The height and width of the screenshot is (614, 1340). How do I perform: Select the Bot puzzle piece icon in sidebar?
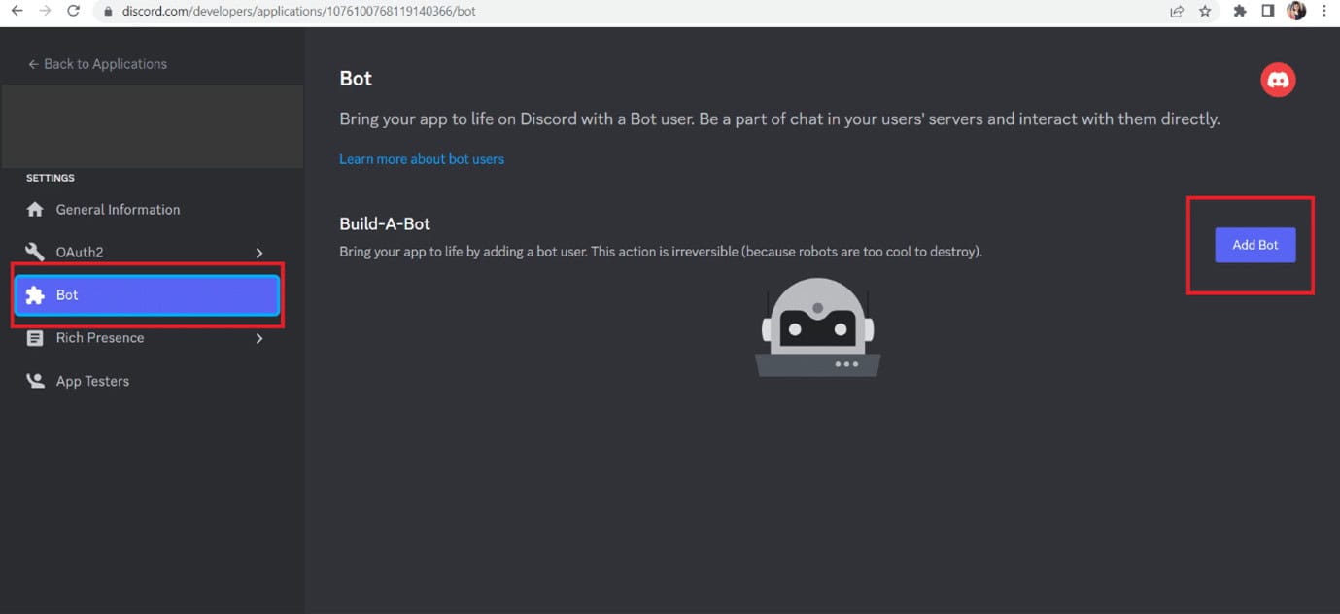[x=35, y=294]
